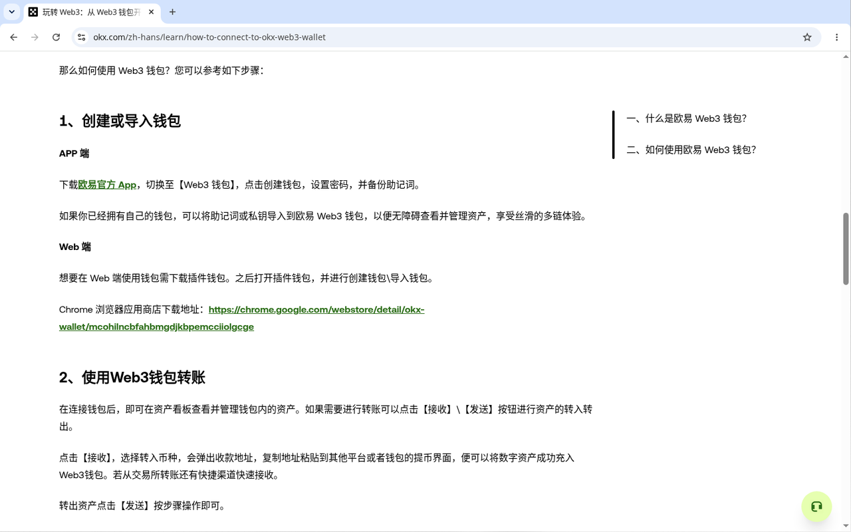This screenshot has height=532, width=851.
Task: Click the text Chrome 浏览器应用商店下载地址:
Action: click(132, 309)
